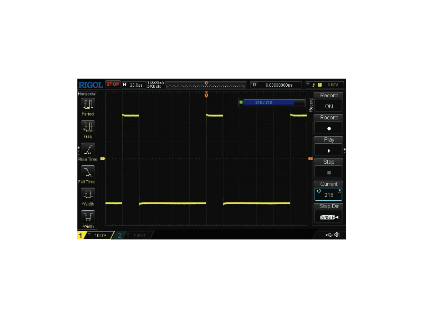Click the D 0.00000000ps delay field

click(x=275, y=85)
